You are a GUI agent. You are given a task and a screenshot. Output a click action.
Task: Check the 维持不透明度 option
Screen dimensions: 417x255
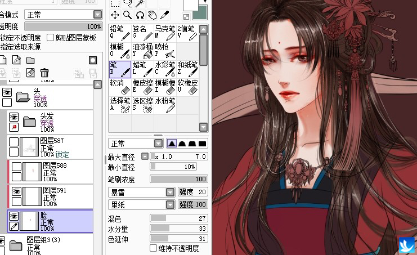[154, 248]
